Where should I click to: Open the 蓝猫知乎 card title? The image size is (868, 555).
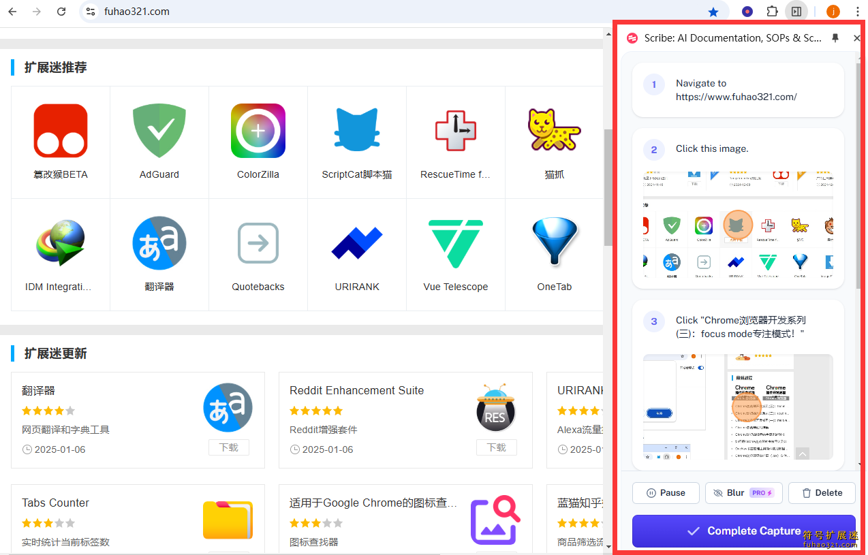pos(580,503)
